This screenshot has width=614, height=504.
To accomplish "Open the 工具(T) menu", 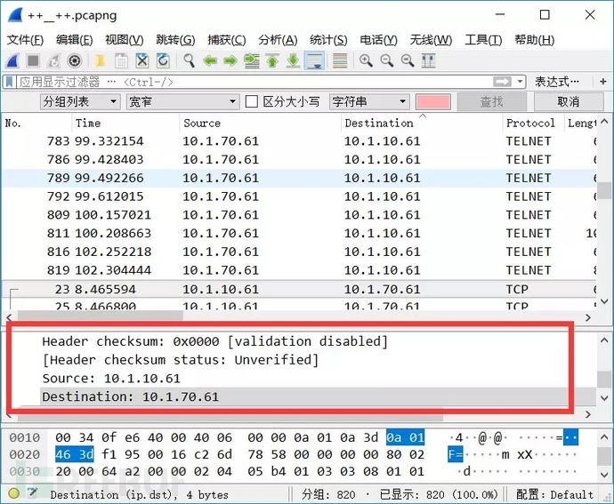I will (x=483, y=39).
